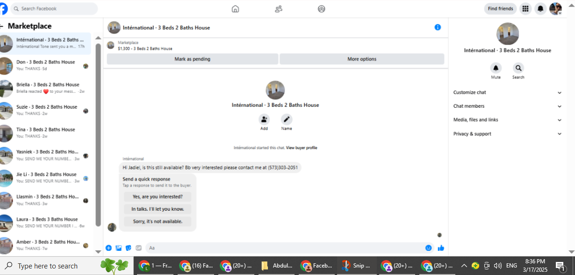Send quick response "Sorry, it's not available."
The image size is (575, 275).
158,221
